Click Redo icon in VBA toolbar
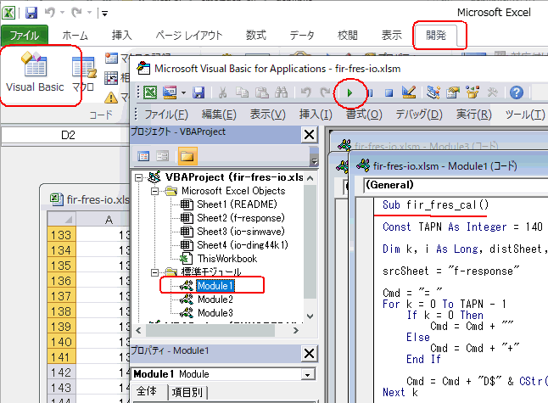 point(326,92)
